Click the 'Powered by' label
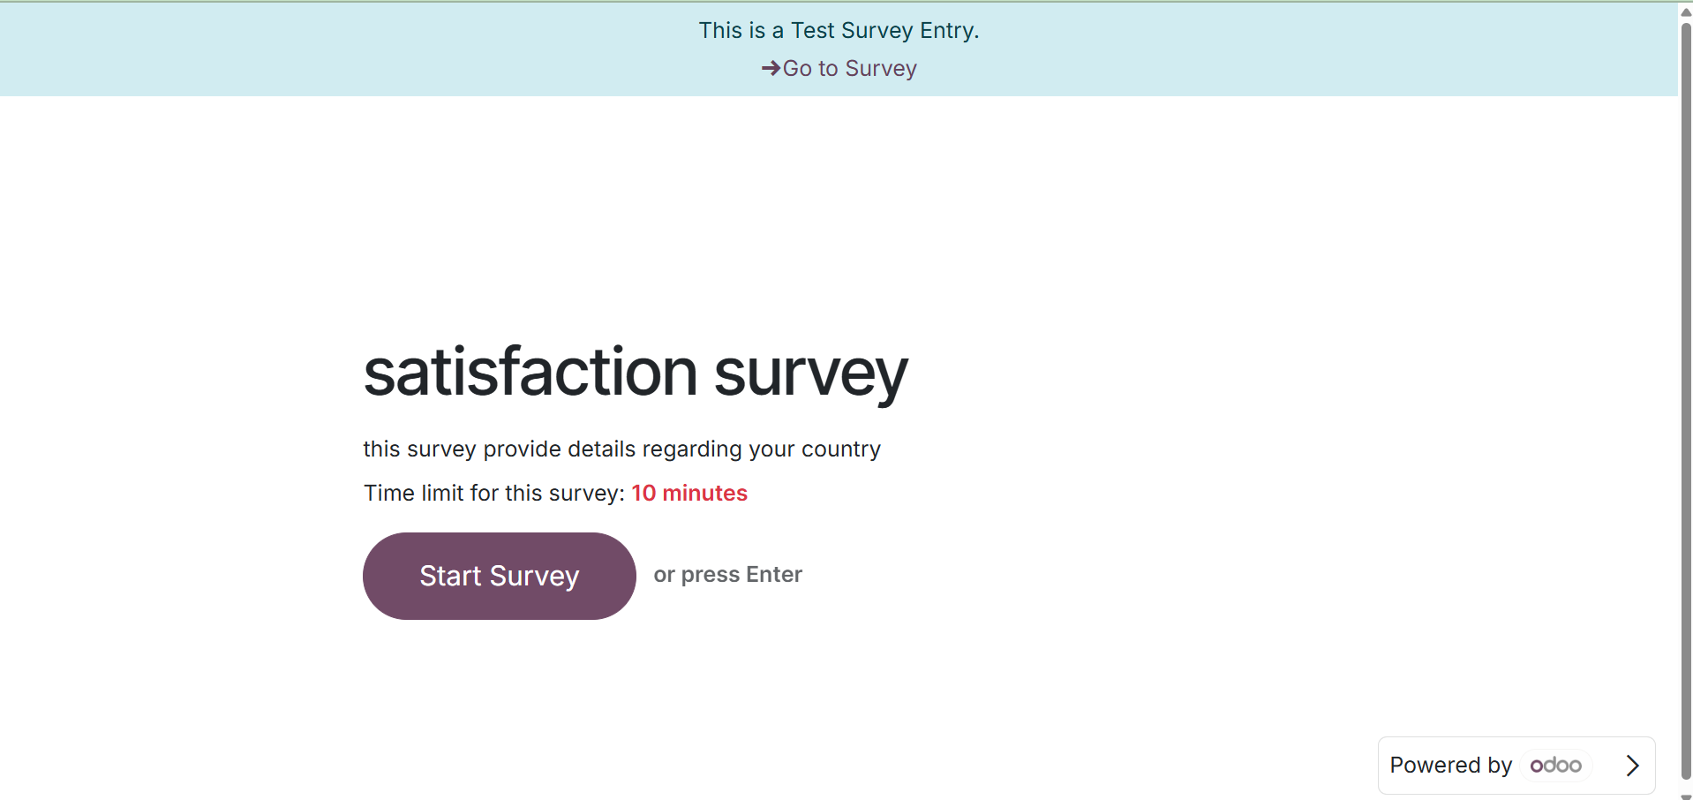Viewport: 1693px width, 800px height. click(x=1450, y=765)
